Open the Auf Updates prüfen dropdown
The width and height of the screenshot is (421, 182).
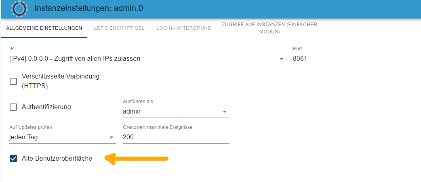pos(63,138)
